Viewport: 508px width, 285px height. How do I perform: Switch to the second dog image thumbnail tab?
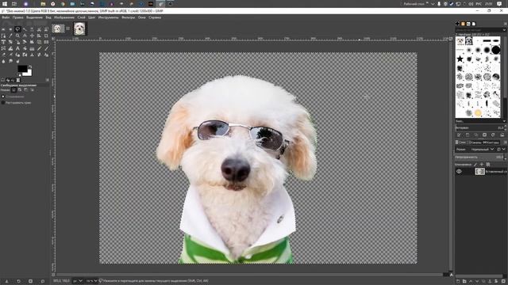pyautogui.click(x=79, y=28)
